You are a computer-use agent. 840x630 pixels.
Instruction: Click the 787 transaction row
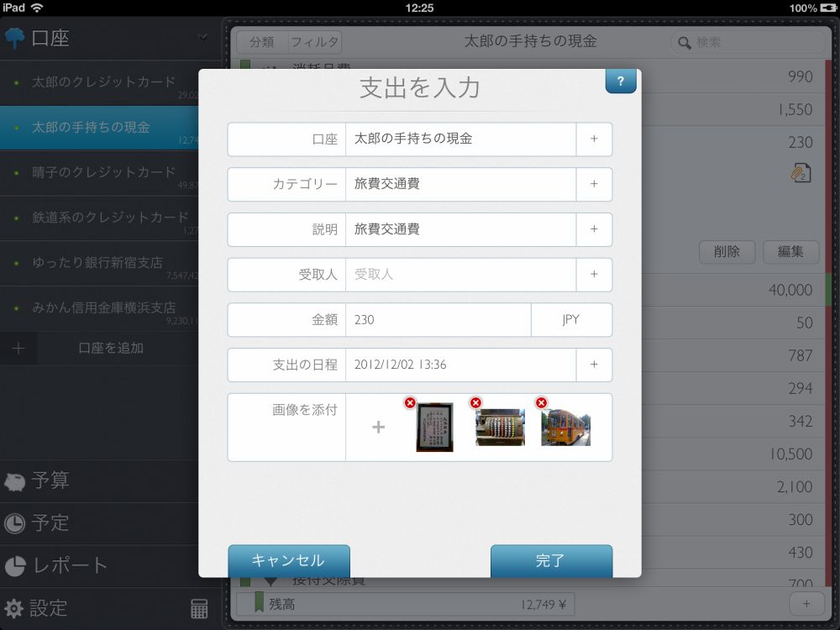(734, 355)
